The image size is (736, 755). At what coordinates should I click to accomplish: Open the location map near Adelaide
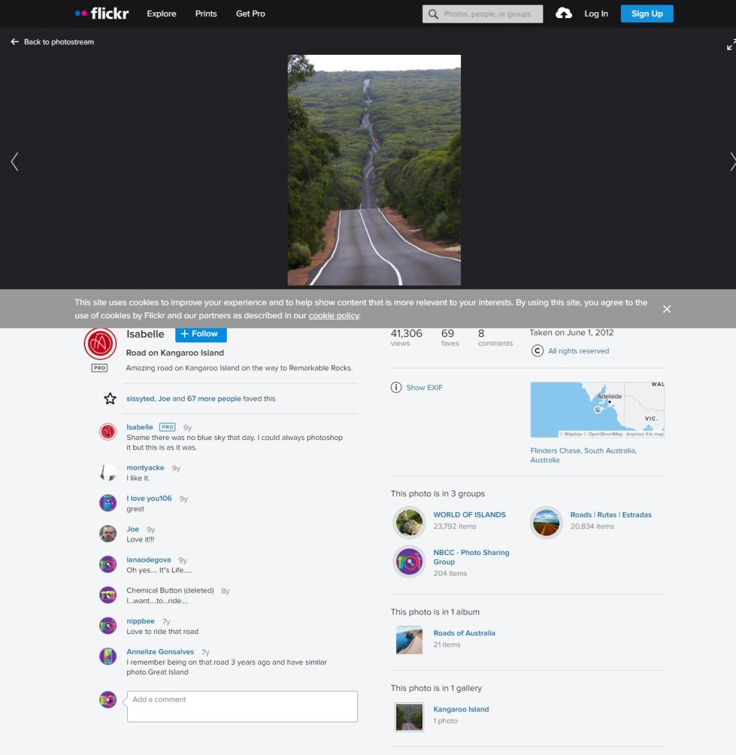tap(597, 410)
